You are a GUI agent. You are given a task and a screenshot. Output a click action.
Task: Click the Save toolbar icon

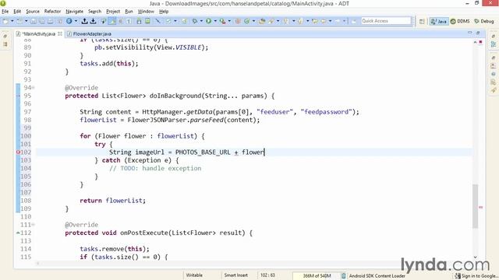(33, 21)
